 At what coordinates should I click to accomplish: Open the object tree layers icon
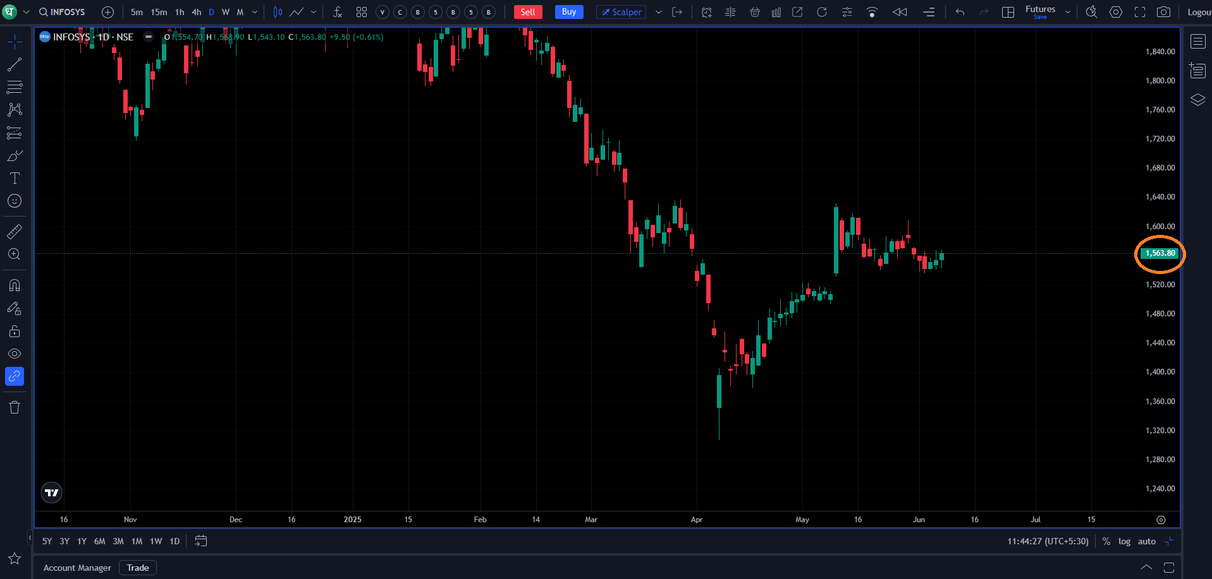click(1197, 100)
